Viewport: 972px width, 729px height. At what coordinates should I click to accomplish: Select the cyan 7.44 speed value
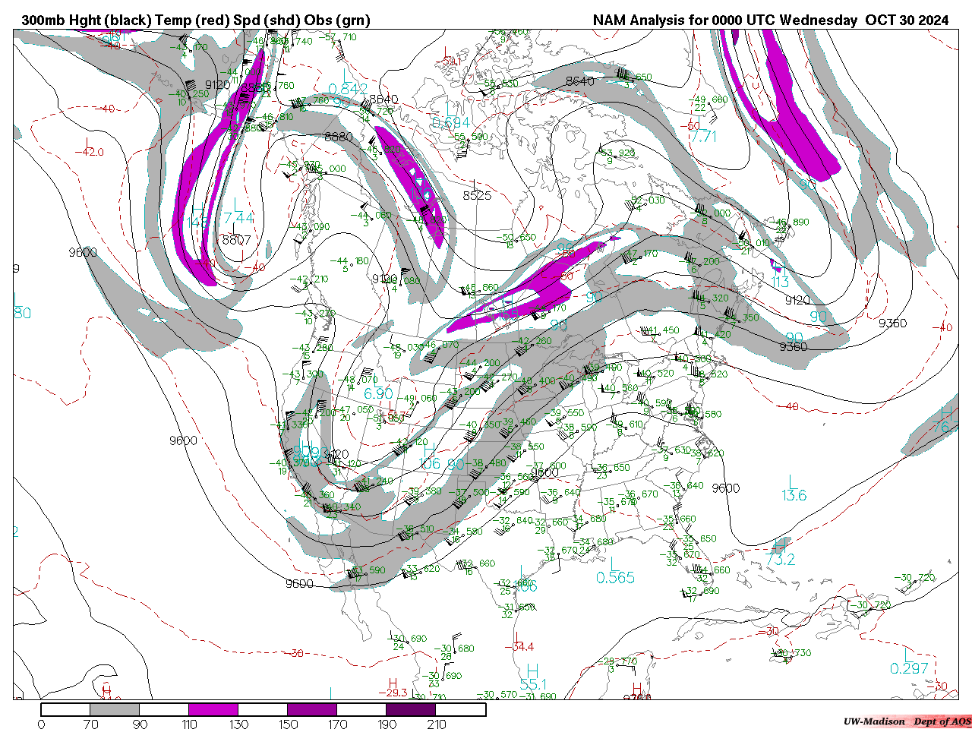238,218
